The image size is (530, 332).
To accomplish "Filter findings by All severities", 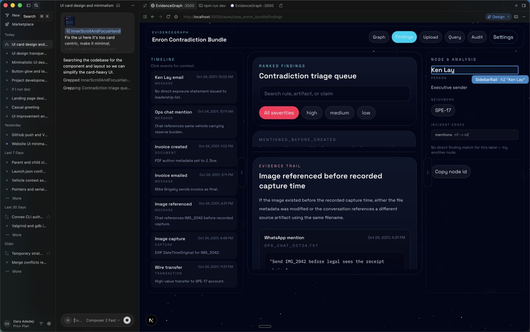I will [279, 113].
